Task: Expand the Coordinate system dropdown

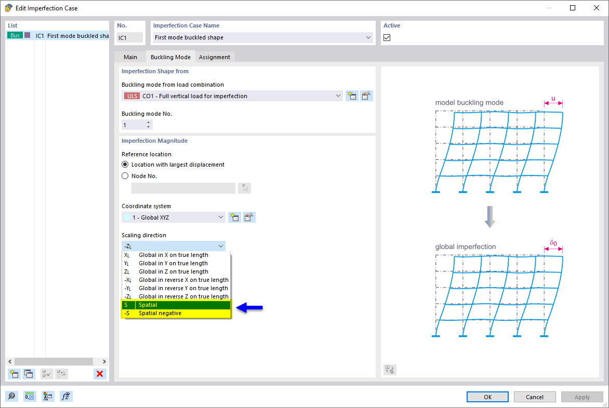Action: point(221,217)
